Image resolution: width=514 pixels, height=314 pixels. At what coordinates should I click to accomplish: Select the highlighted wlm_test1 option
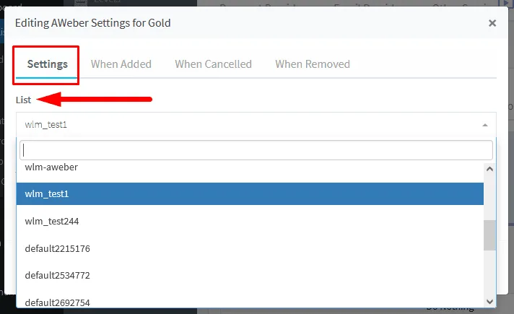tap(250, 193)
